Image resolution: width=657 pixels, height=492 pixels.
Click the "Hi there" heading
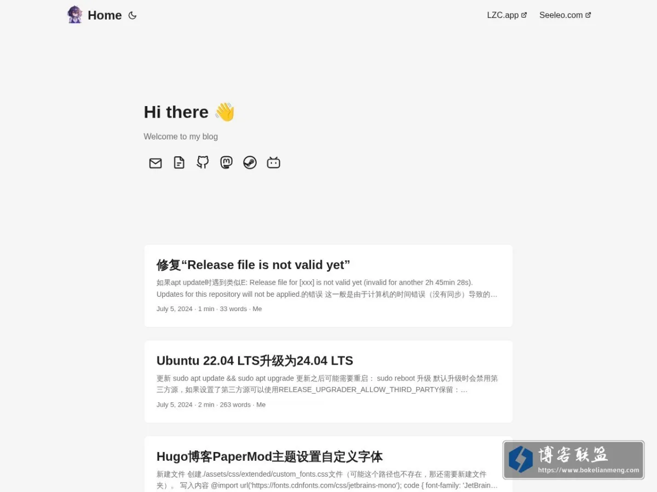point(189,112)
